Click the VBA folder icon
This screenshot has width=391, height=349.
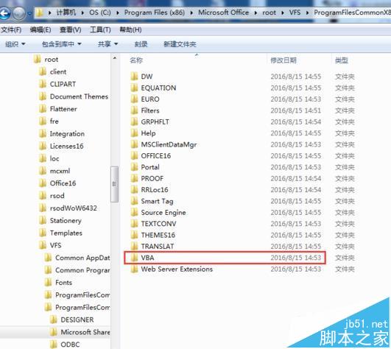(134, 258)
